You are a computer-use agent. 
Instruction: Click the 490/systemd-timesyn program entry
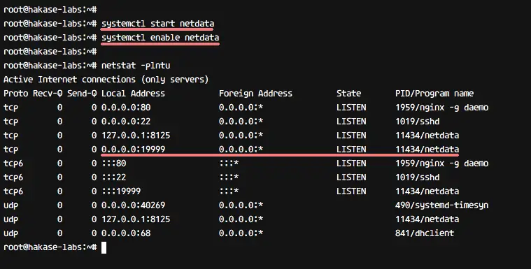click(441, 205)
